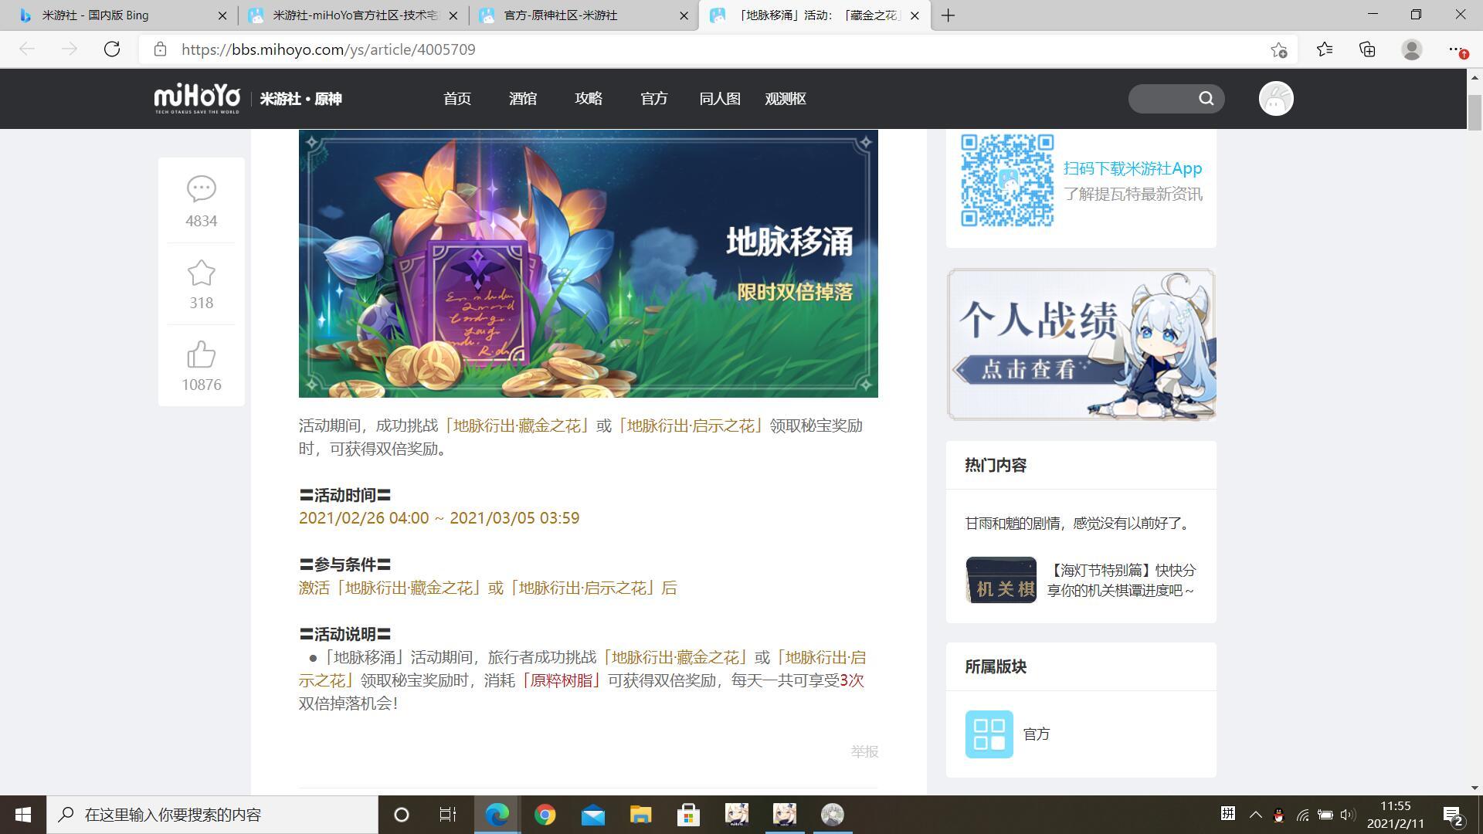Screen dimensions: 1483x834
Task: Go back with the browser back arrow
Action: pos(27,49)
